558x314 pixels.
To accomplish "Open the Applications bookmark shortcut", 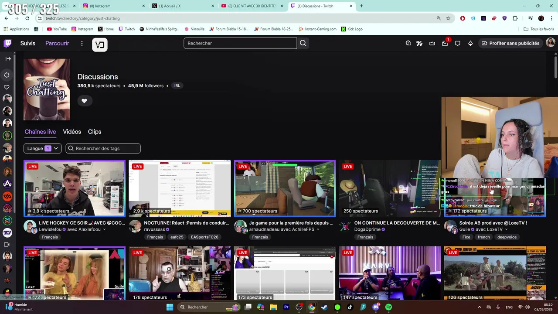I will [x=16, y=29].
